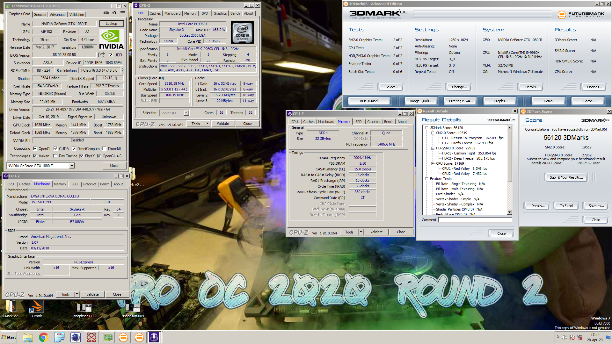Open the Start menu
This screenshot has width=612, height=344.
click(9, 337)
